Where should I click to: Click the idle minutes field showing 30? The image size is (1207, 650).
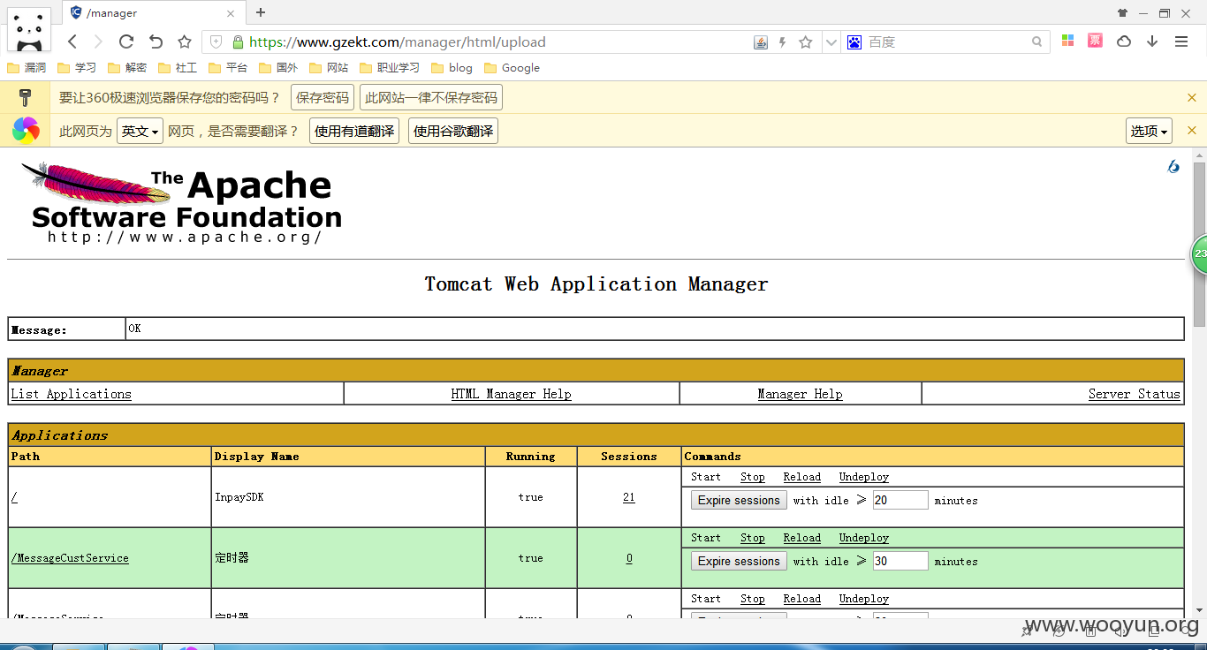coord(900,561)
